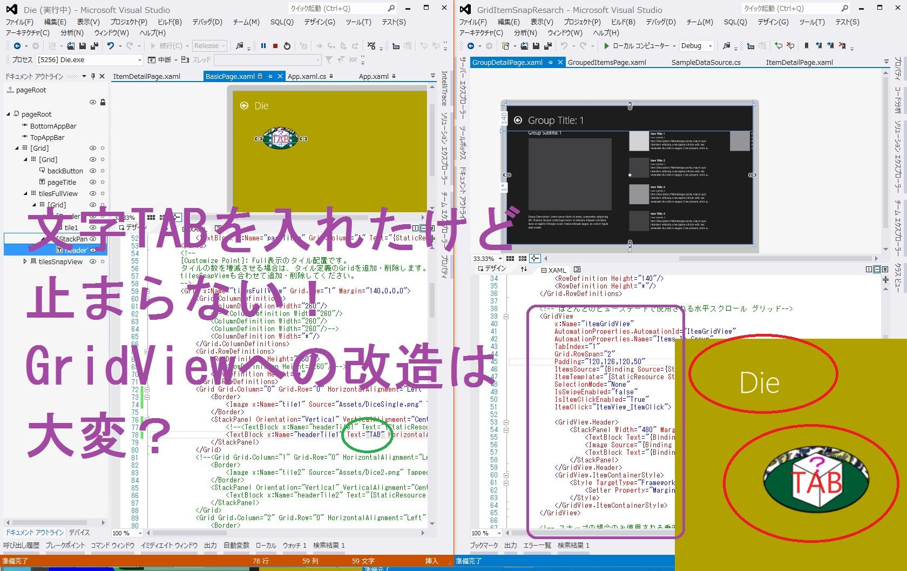
Task: Open the エラー一覧 panel in GridItemSnapResarch
Action: (x=537, y=546)
